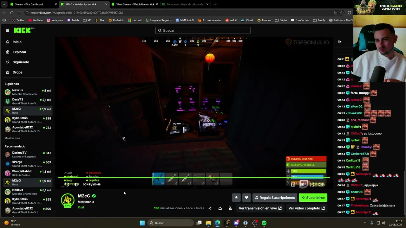This screenshot has height=228, width=406.
Task: Open xParga recommended channel
Action: (x=28, y=164)
